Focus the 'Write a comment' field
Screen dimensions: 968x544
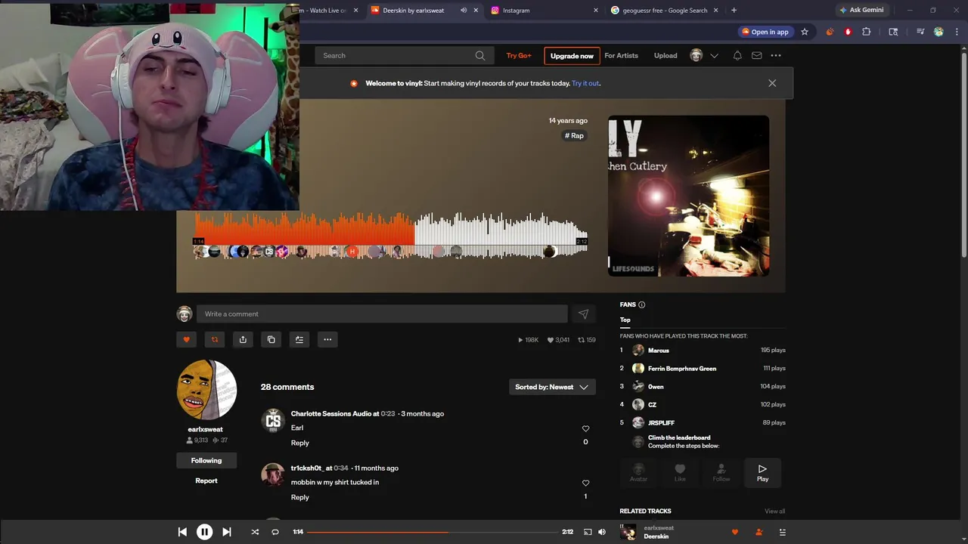pyautogui.click(x=382, y=314)
